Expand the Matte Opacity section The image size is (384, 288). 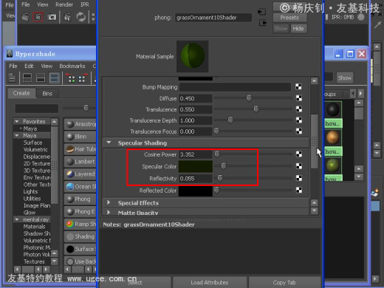coord(109,212)
